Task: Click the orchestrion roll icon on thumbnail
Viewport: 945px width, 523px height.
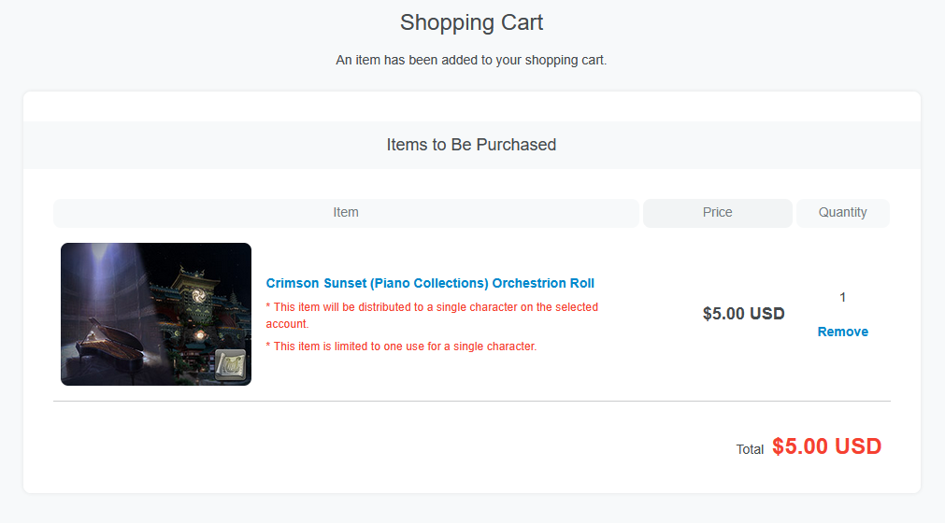Action: point(230,365)
